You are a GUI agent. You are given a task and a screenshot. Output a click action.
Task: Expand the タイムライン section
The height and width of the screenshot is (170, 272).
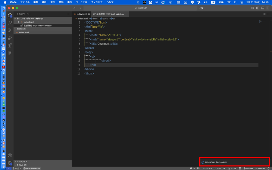(22, 165)
